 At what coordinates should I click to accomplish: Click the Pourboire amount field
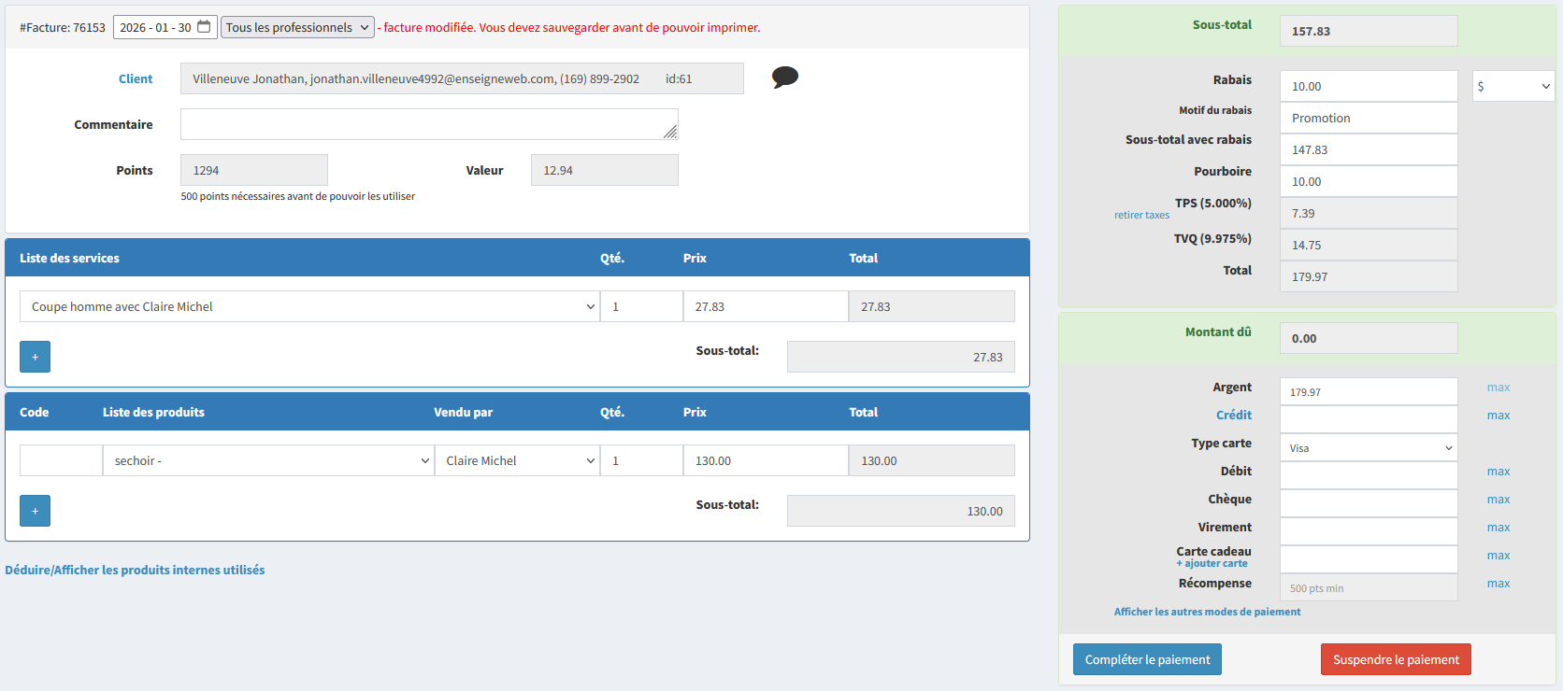point(1369,181)
